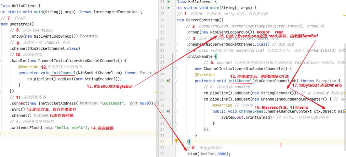The image size is (346, 157).
Task: Open green override marker on line 26
Action: coord(168,81)
